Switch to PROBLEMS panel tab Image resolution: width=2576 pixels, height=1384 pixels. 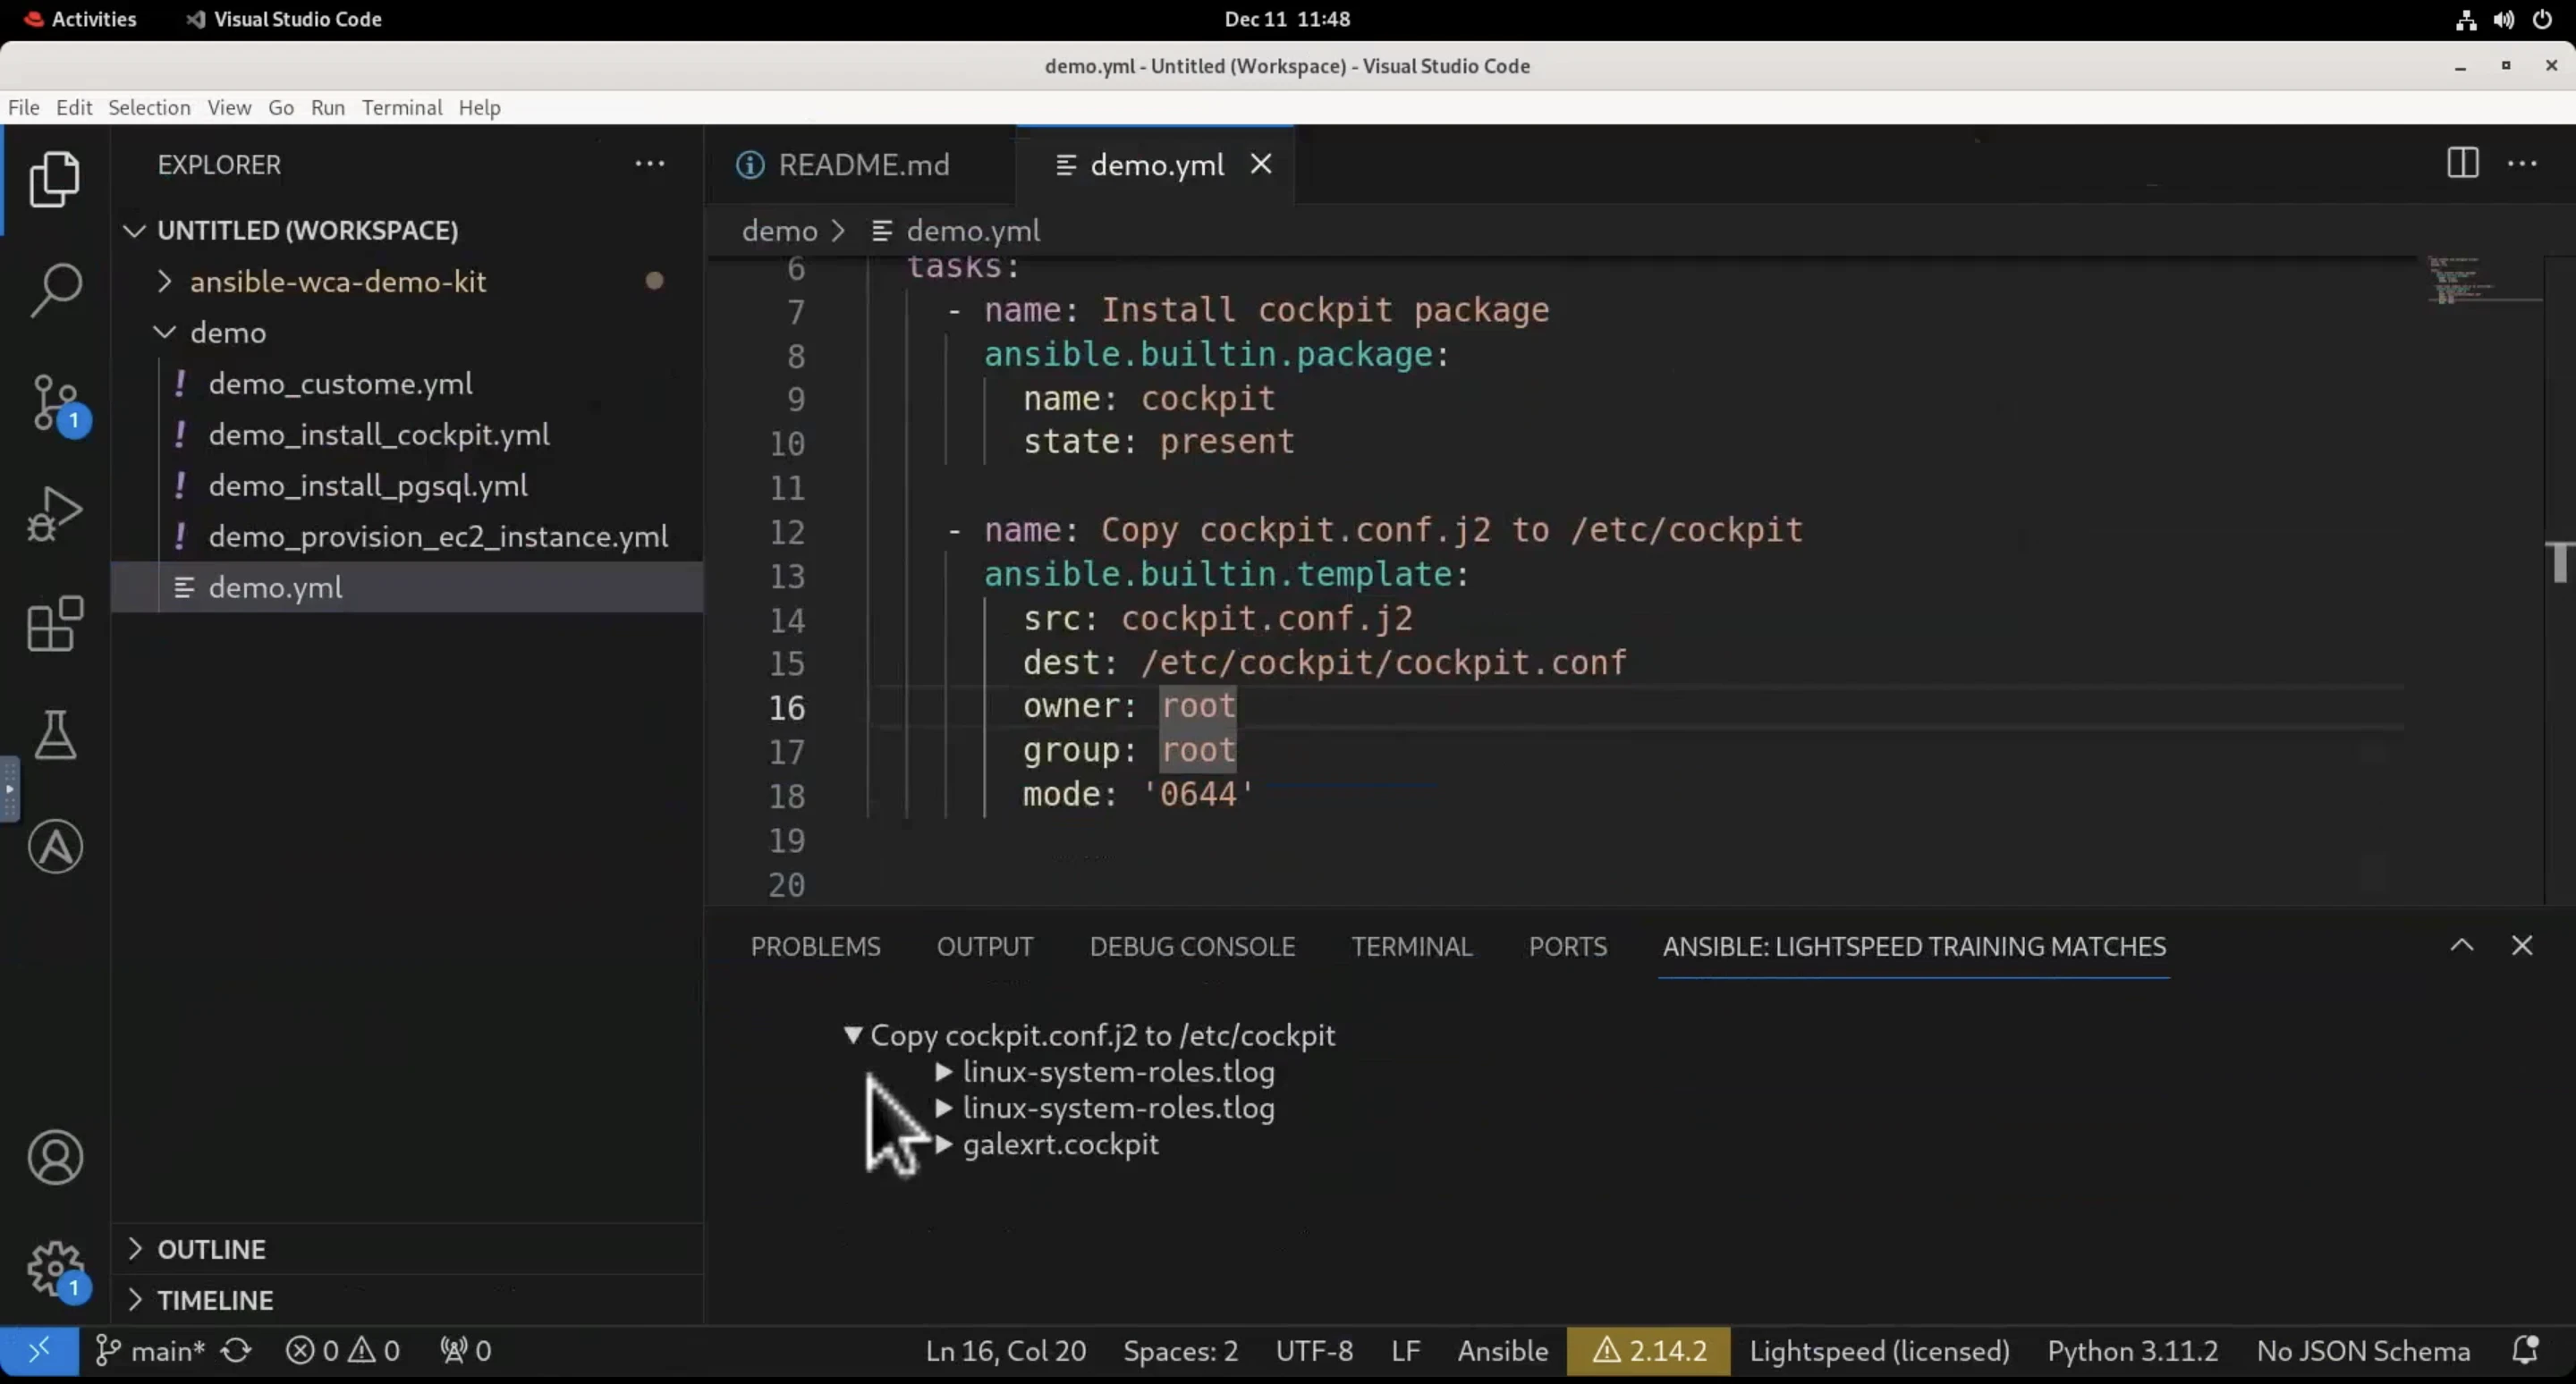tap(815, 946)
